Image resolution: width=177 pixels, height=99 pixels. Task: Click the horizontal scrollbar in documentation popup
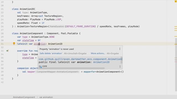(72, 68)
